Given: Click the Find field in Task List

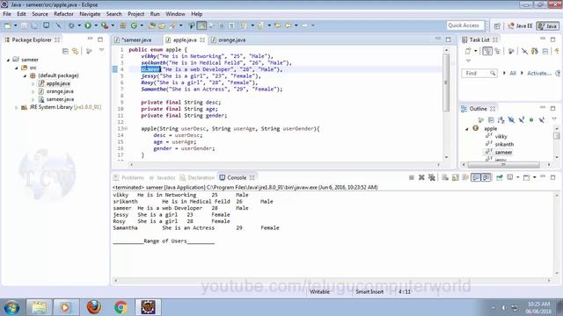Looking at the screenshot, I should coord(479,73).
